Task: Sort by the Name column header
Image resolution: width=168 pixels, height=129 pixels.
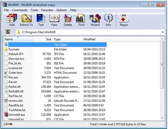Action: point(18,39)
